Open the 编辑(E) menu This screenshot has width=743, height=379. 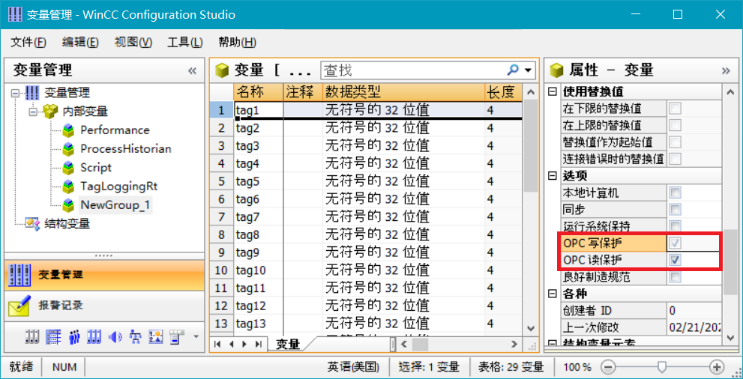pos(80,43)
